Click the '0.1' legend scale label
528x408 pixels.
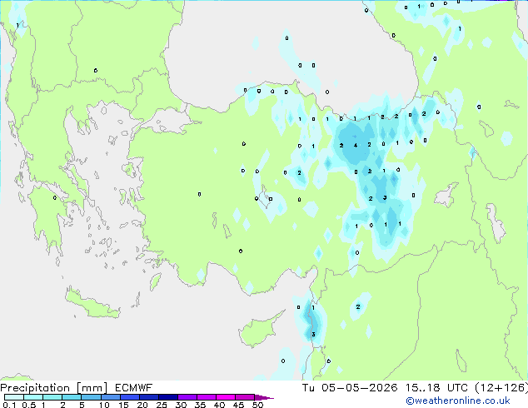[9, 405]
